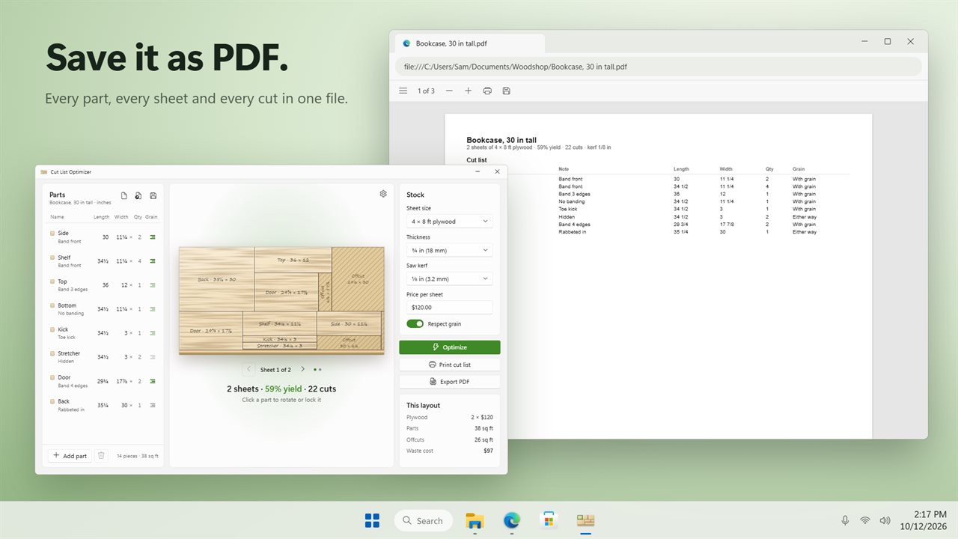The image size is (958, 539).
Task: Toggle grain direction for the Top part
Action: (153, 285)
